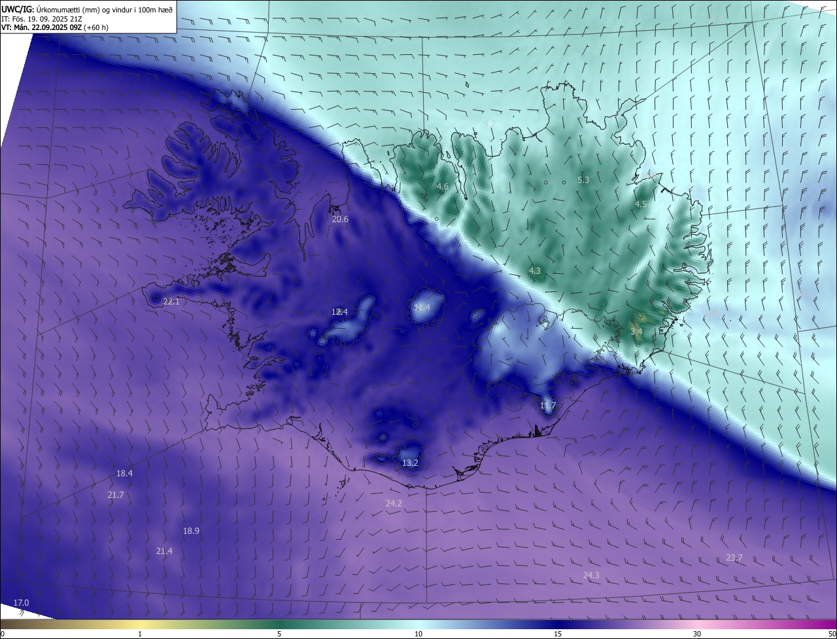Click the 22.1 value label
837x639 pixels.
[x=171, y=302]
